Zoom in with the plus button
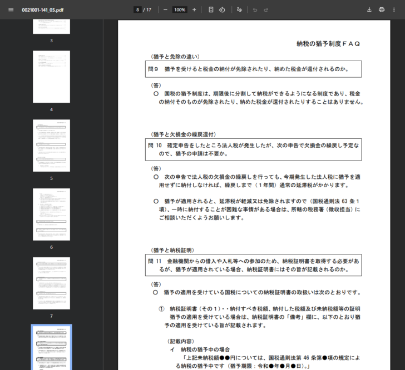This screenshot has width=405, height=370. click(x=194, y=10)
